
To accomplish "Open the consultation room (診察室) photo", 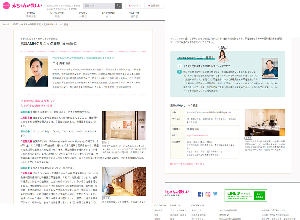I will tap(265, 122).
